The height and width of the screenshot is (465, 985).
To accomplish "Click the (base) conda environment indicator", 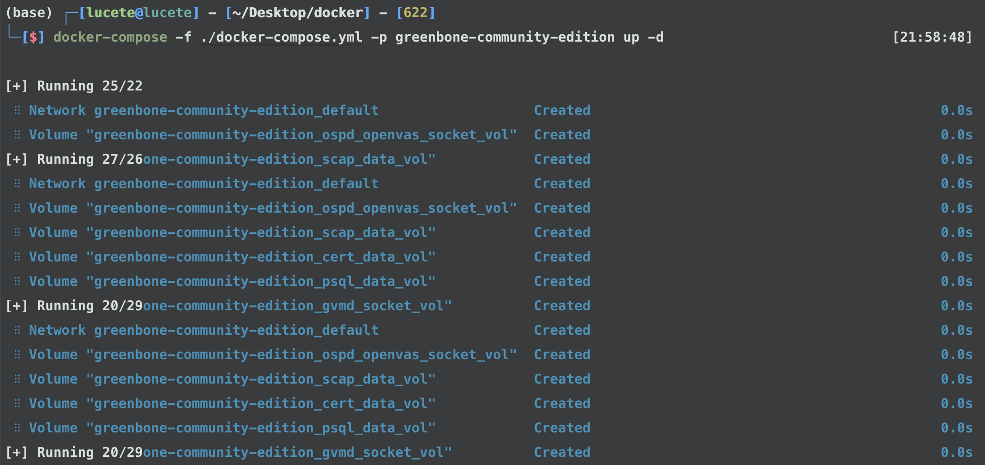I will coord(29,13).
